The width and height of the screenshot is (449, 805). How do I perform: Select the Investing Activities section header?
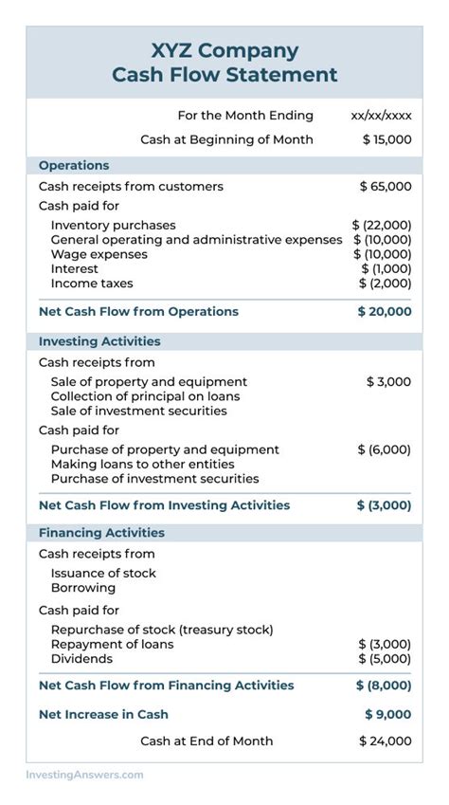(x=224, y=341)
